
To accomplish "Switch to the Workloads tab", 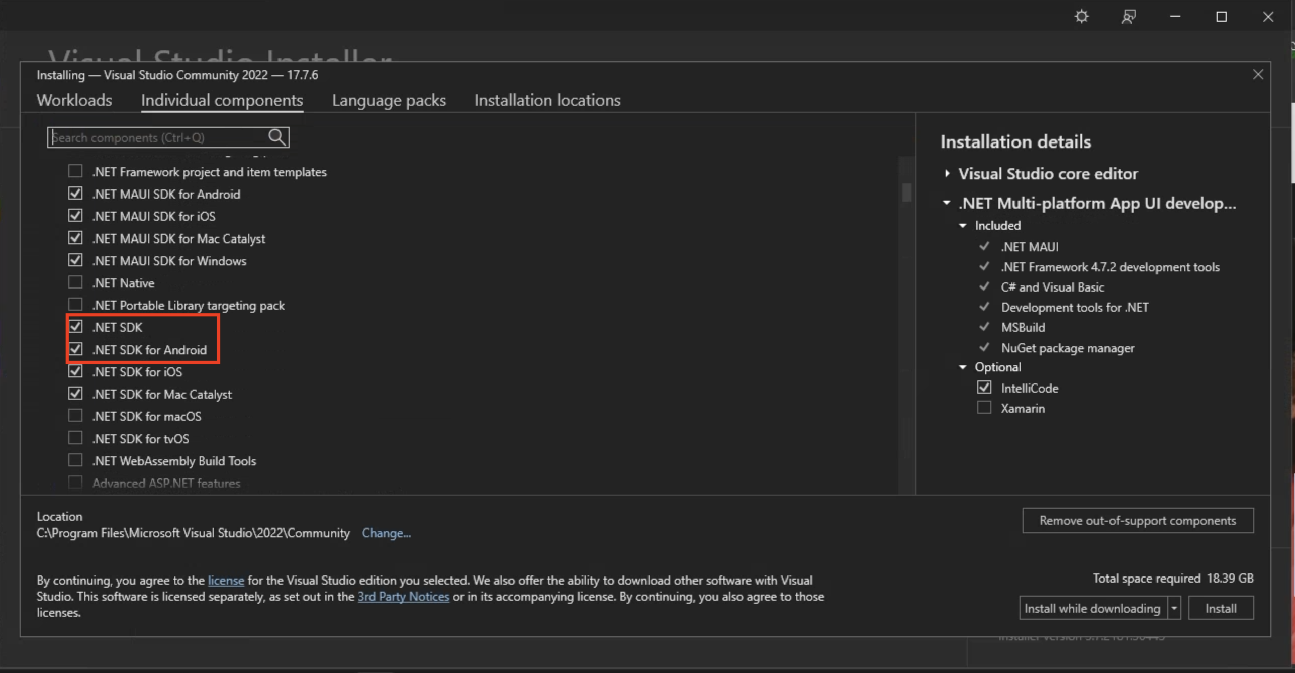I will (x=74, y=100).
